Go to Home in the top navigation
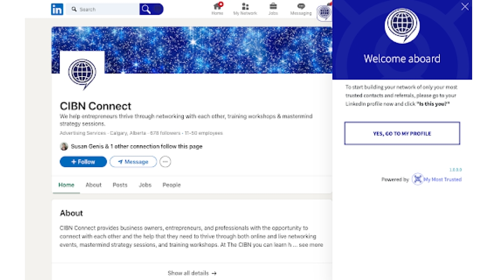This screenshot has width=497, height=280. point(218,9)
